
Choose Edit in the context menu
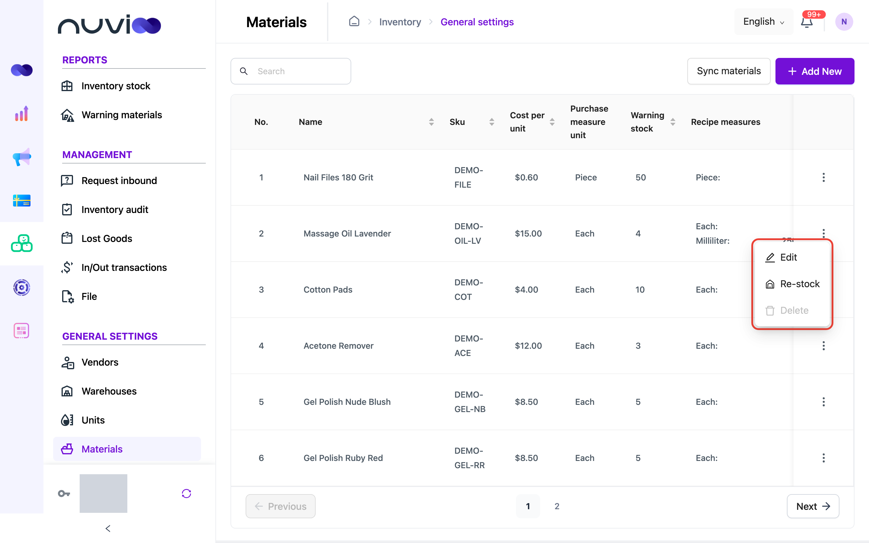pos(792,257)
